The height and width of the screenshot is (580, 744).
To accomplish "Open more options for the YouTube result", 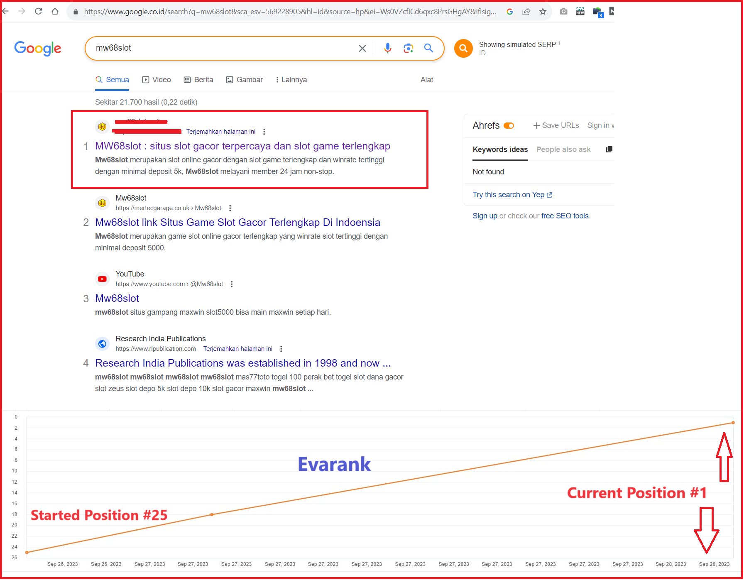I will point(232,284).
